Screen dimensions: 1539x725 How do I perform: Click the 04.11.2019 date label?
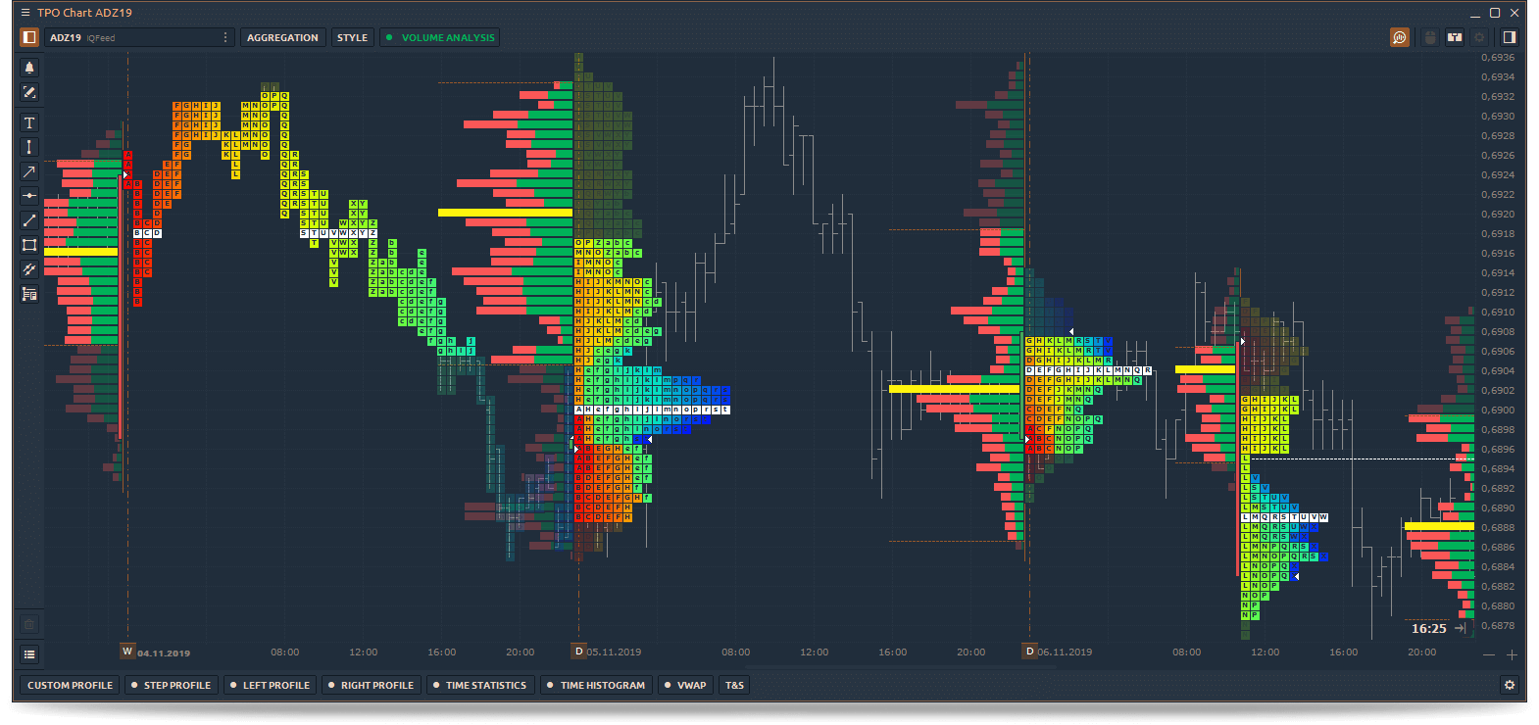[x=164, y=652]
